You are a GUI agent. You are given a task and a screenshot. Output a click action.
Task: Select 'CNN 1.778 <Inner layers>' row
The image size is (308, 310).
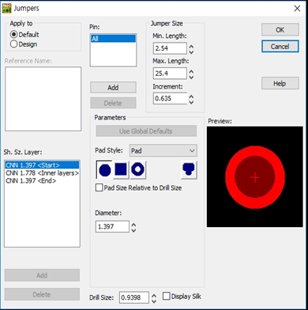(x=42, y=173)
